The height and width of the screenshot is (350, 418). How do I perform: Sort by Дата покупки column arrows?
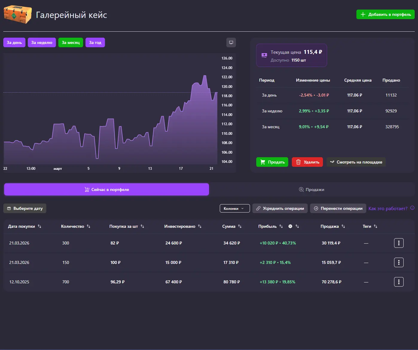coord(39,226)
